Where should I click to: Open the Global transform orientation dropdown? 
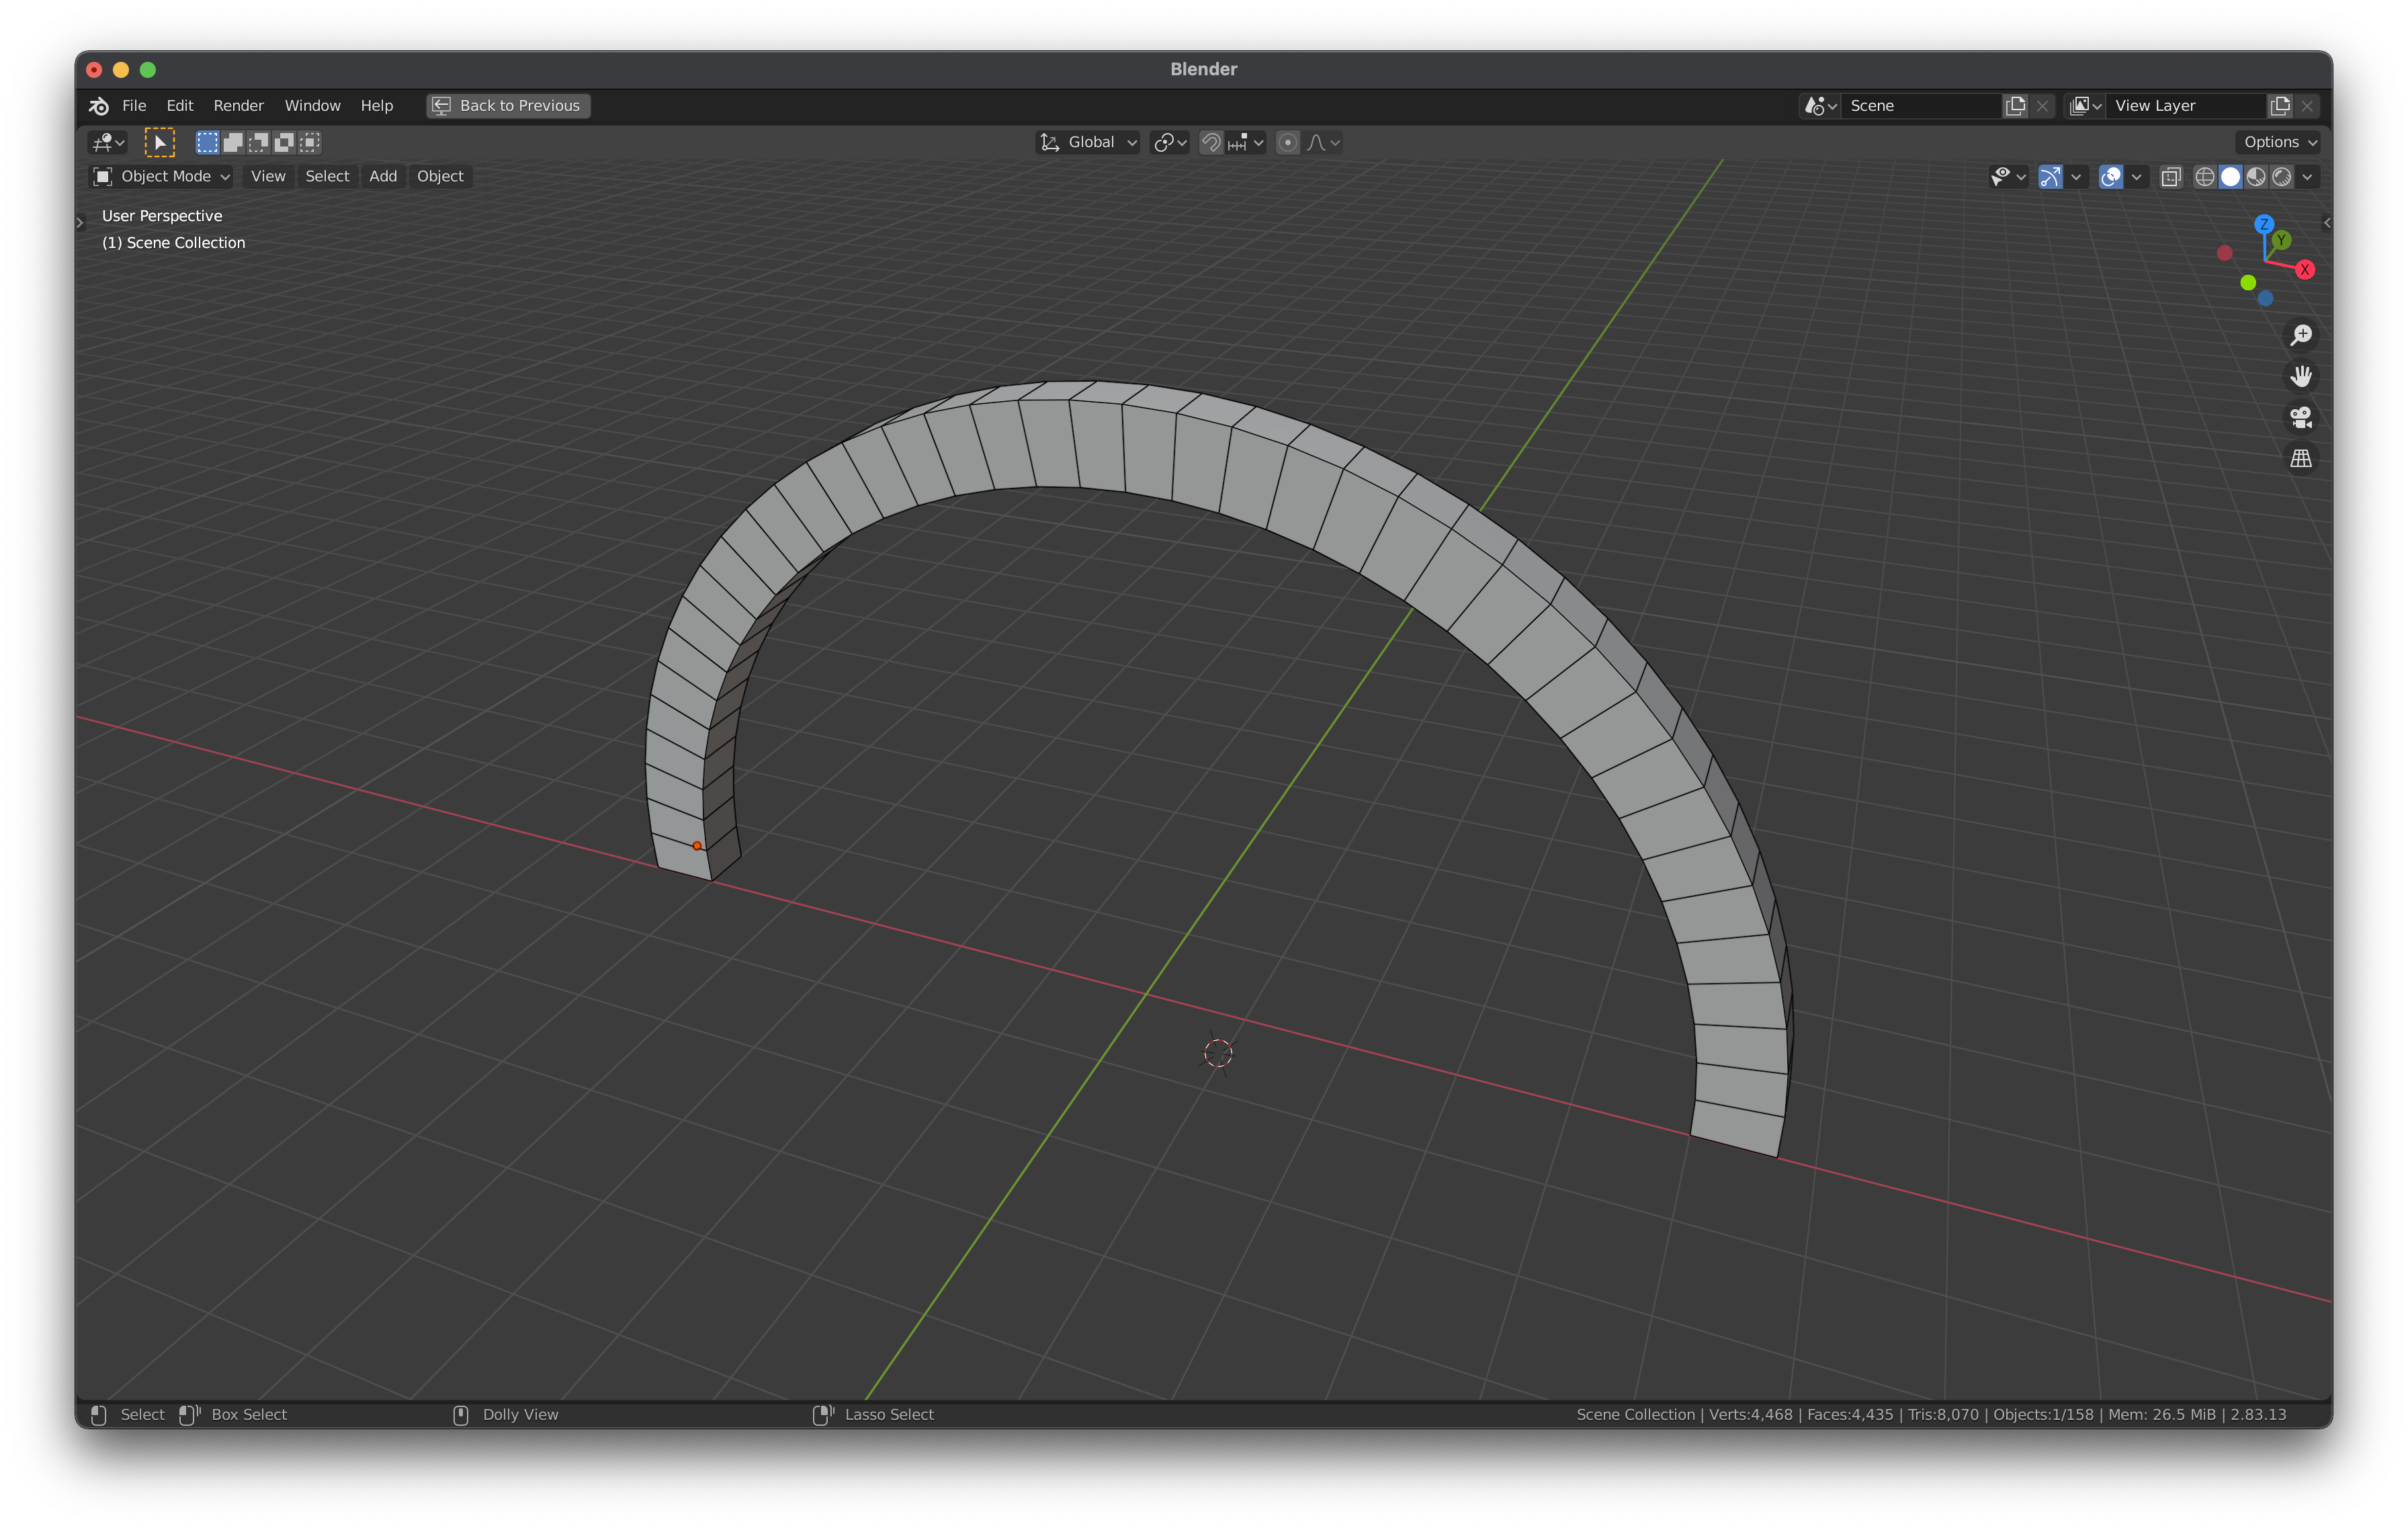click(1088, 143)
